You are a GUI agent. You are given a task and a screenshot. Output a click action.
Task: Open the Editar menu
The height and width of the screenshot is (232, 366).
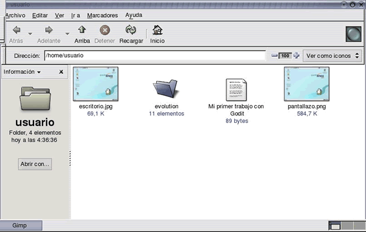coord(40,15)
